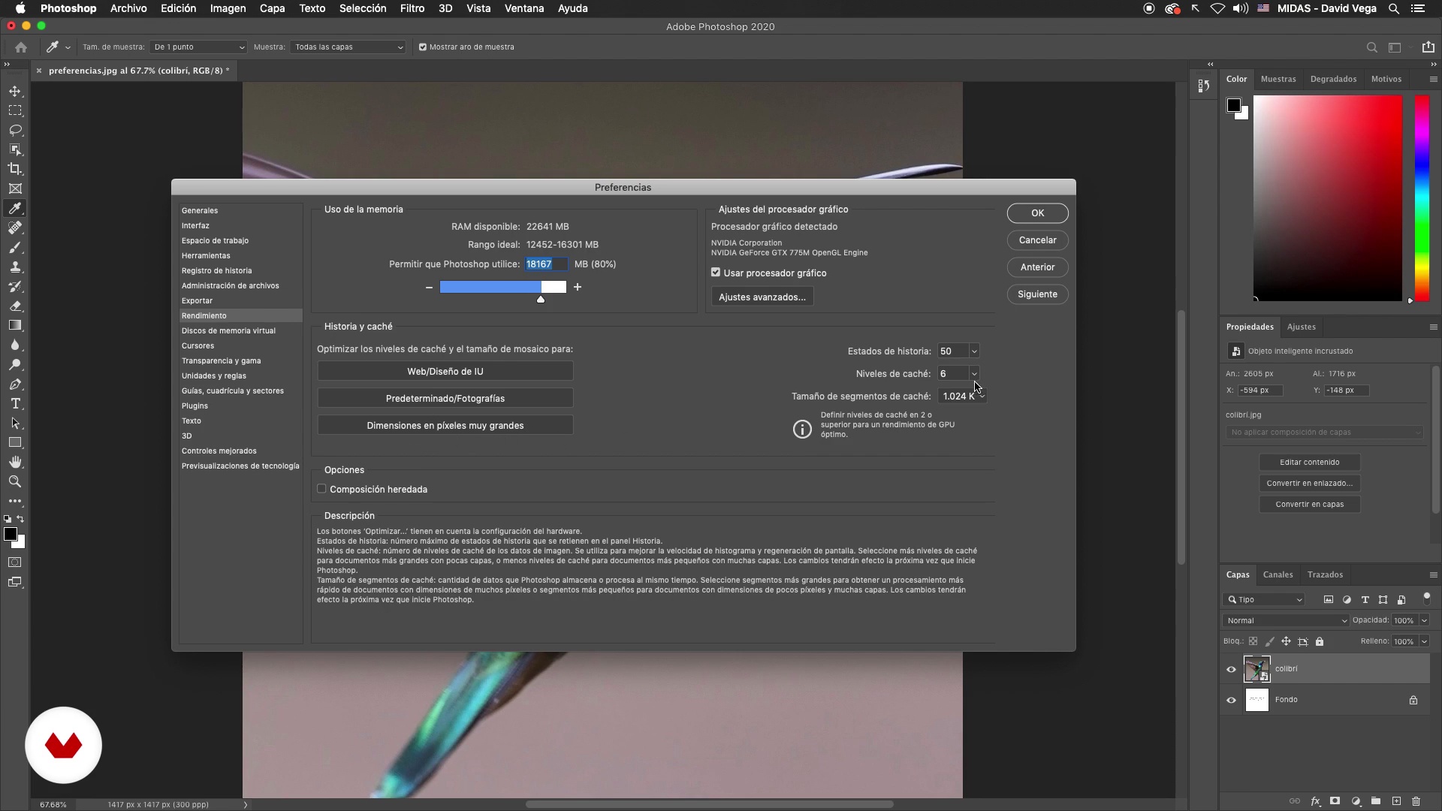Image resolution: width=1442 pixels, height=811 pixels.
Task: Switch to the Canales tab
Action: click(1278, 574)
